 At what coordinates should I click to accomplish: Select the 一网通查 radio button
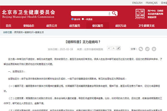point(83,19)
